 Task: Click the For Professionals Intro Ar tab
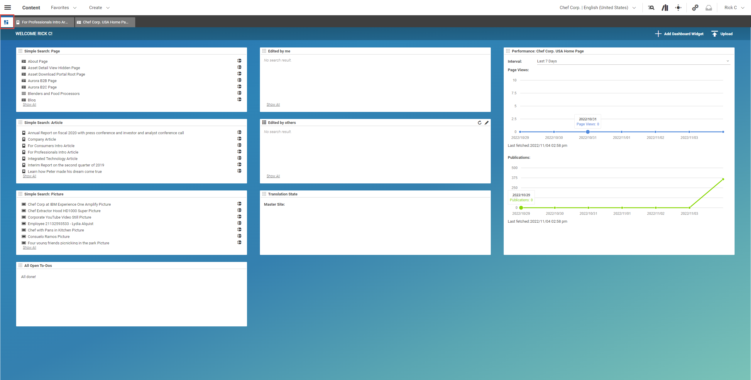tap(44, 22)
